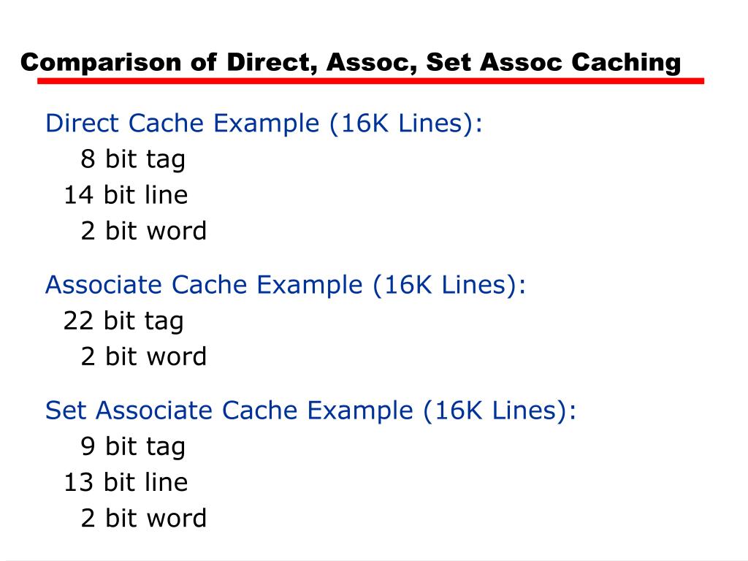Click the number '14' in the Direct Cache section
Image resolution: width=748 pixels, height=561 pixels.
pos(78,194)
